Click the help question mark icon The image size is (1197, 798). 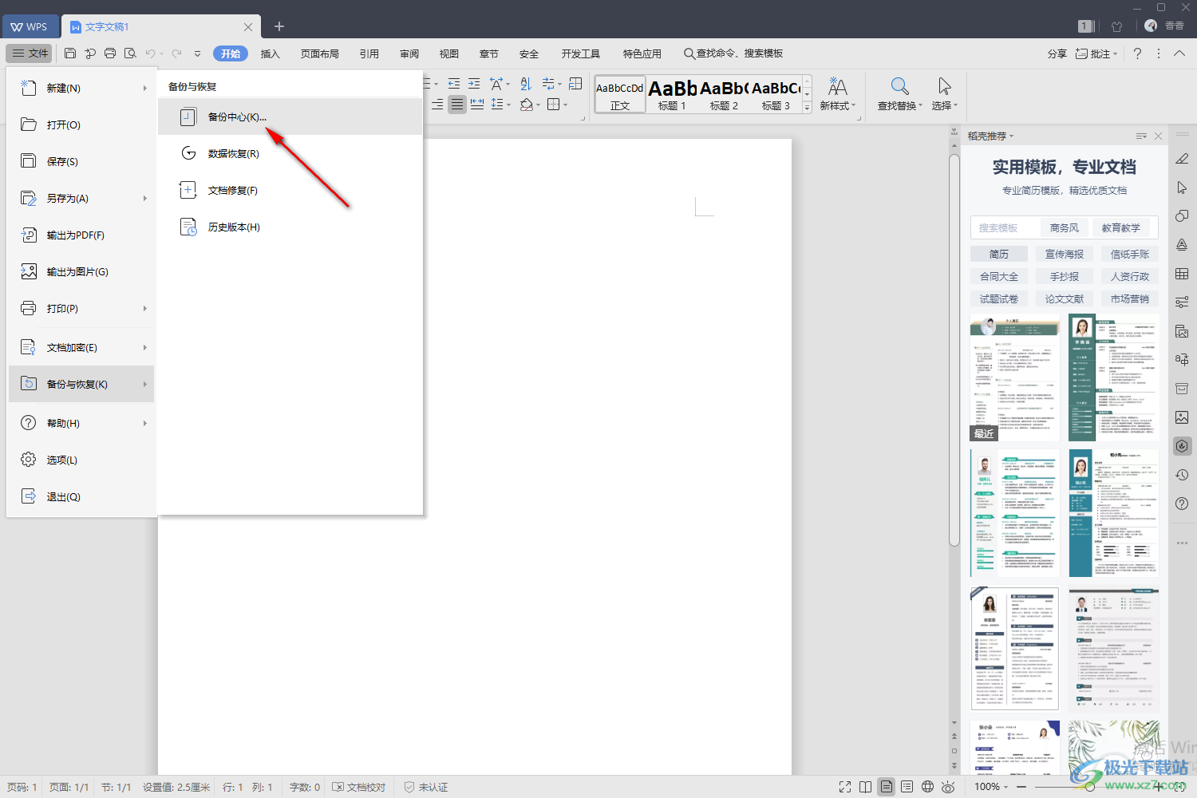(1137, 53)
